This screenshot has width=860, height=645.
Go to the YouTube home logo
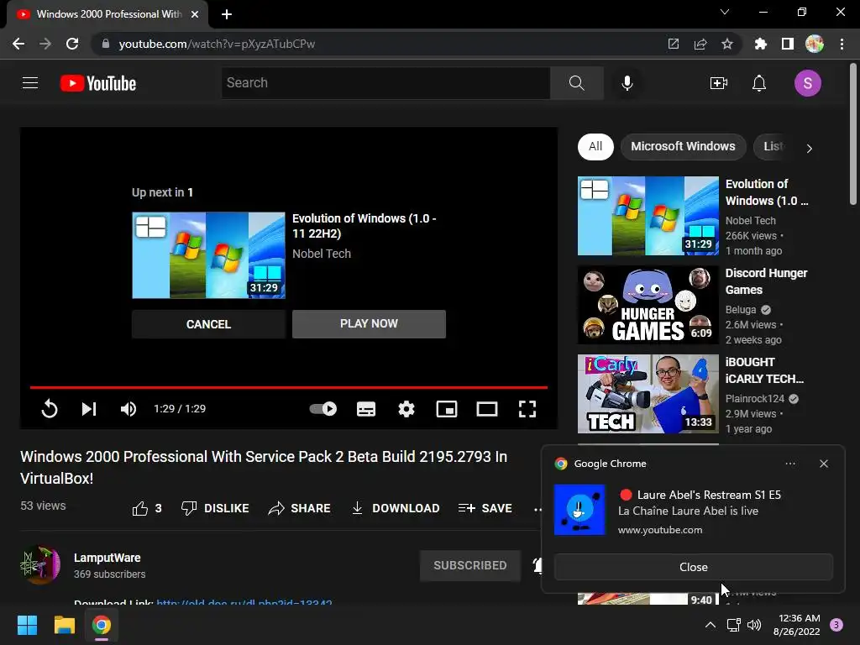[98, 83]
